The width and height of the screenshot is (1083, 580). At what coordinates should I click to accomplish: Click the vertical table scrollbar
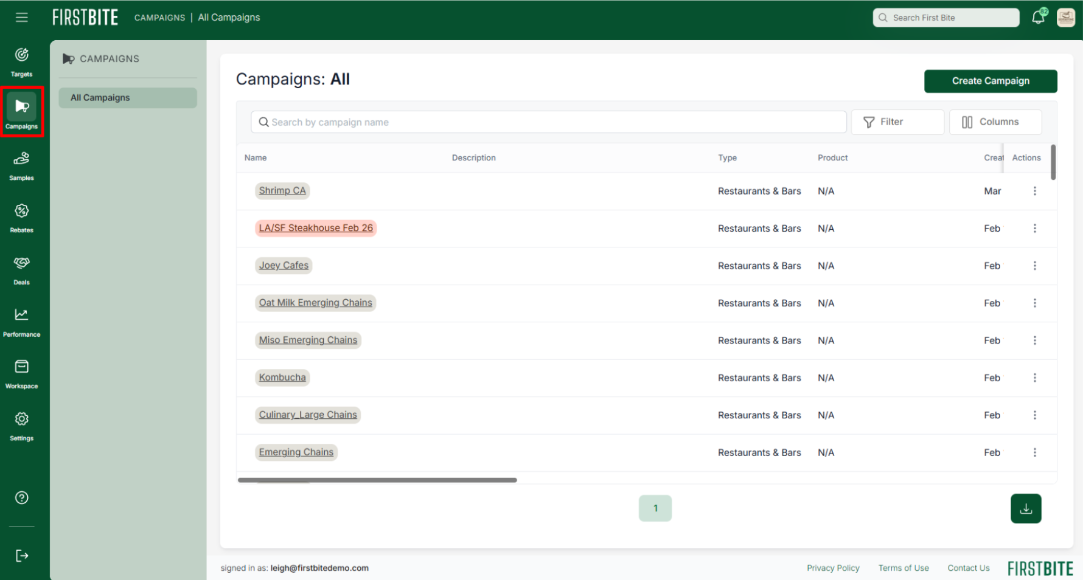[1053, 162]
